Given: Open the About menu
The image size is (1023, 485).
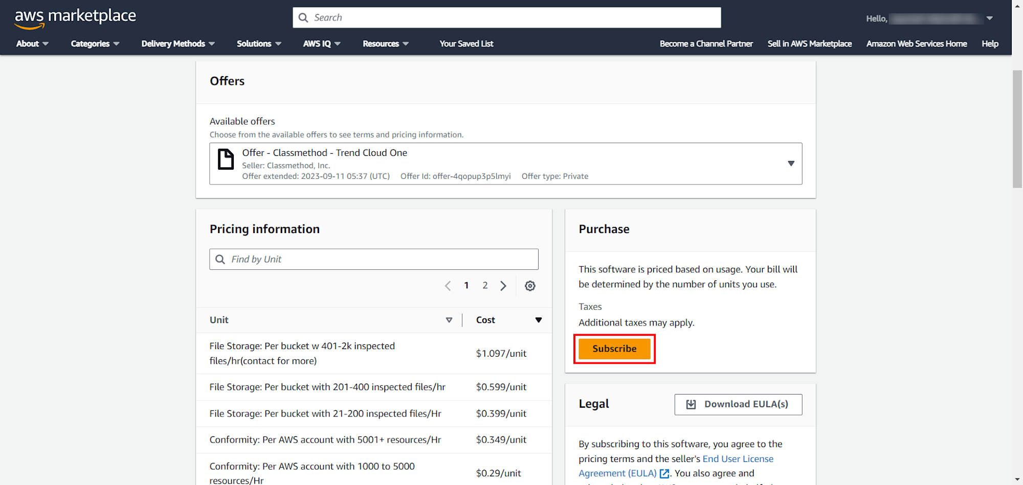Looking at the screenshot, I should pos(32,44).
